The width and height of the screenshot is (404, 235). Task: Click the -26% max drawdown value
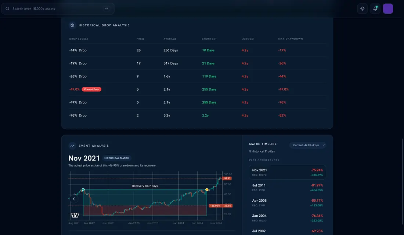(x=282, y=63)
